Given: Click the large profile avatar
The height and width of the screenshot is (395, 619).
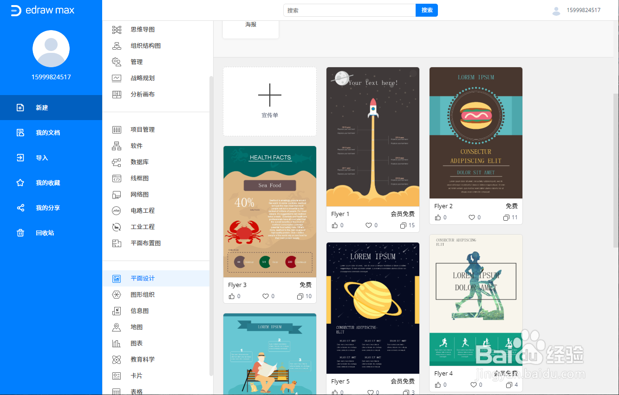Looking at the screenshot, I should tap(51, 49).
